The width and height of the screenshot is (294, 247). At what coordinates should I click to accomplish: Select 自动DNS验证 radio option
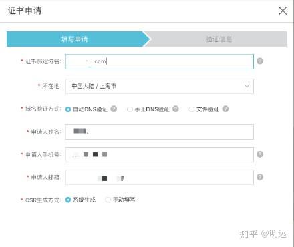pos(68,109)
